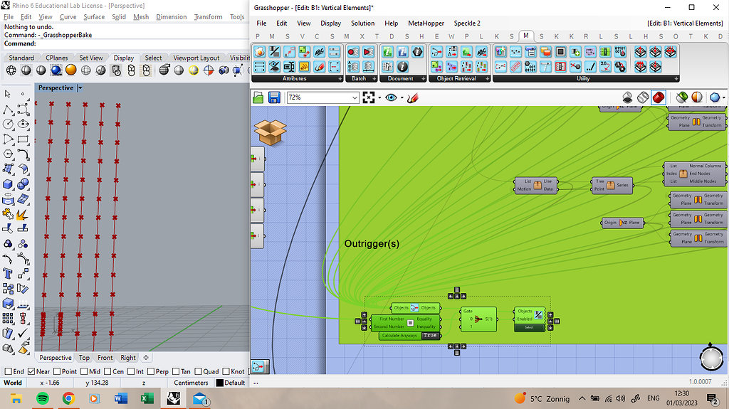Click the Select button on component

[x=529, y=328]
